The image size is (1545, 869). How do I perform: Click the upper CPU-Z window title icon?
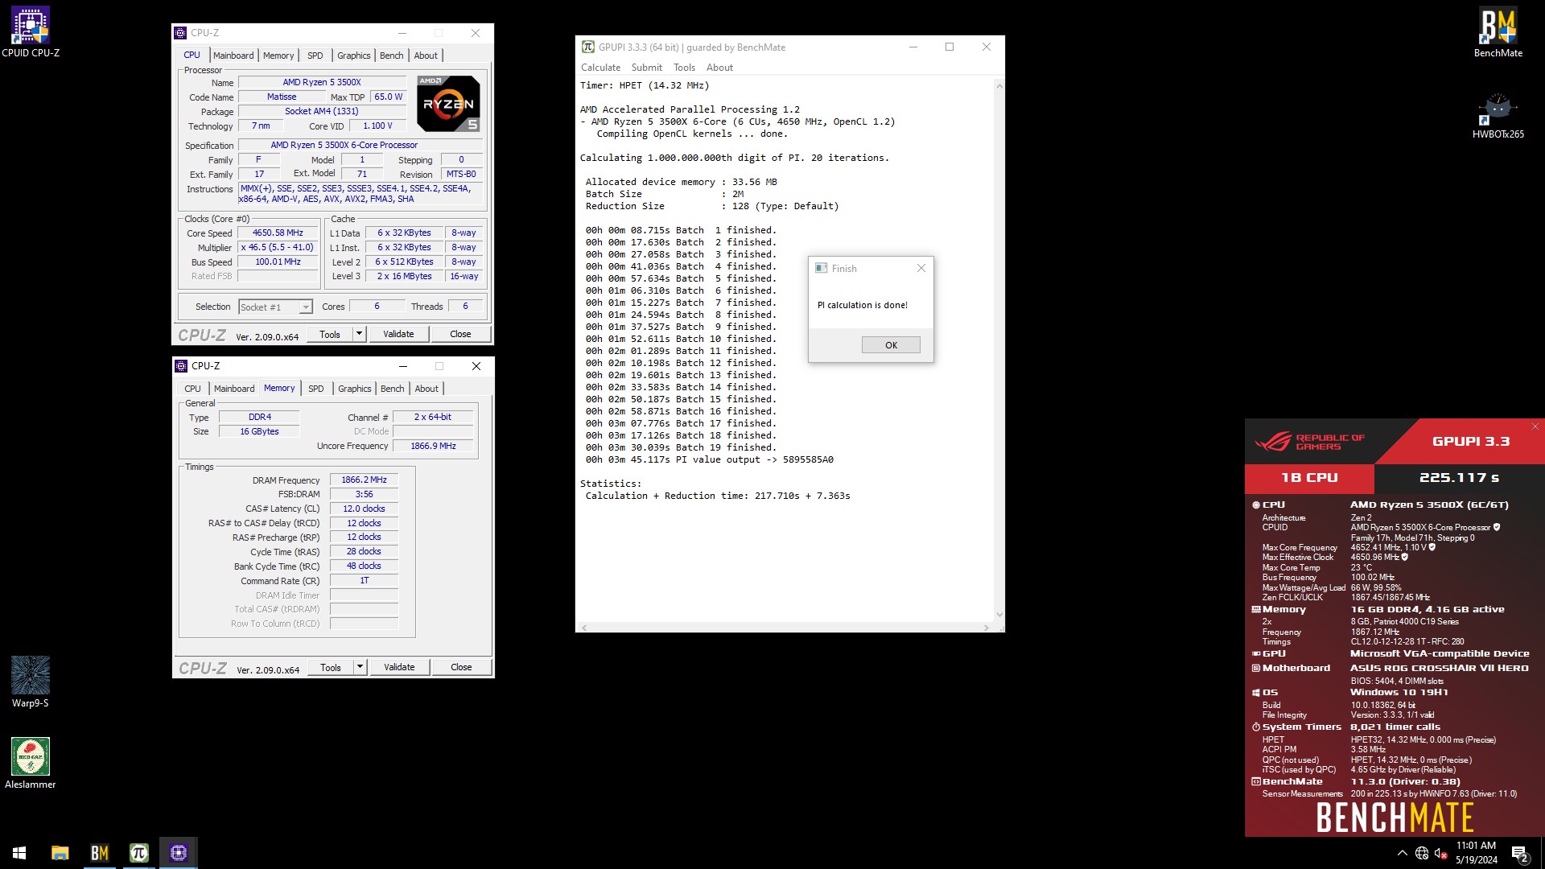click(181, 33)
